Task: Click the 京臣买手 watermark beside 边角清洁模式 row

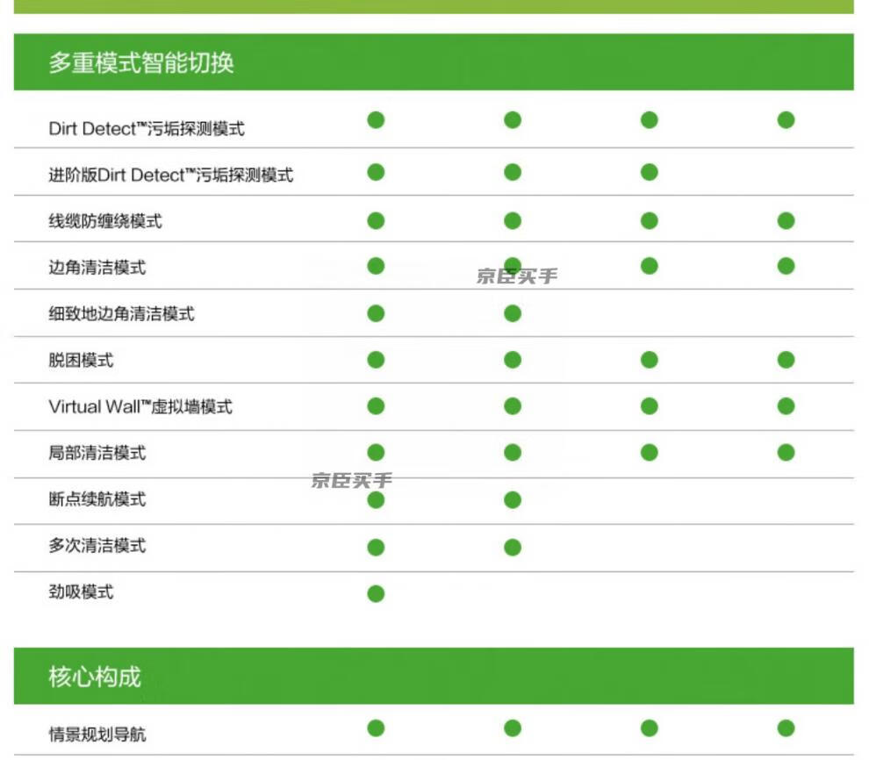Action: pyautogui.click(x=517, y=277)
